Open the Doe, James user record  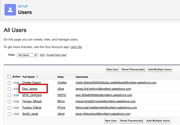30,89
